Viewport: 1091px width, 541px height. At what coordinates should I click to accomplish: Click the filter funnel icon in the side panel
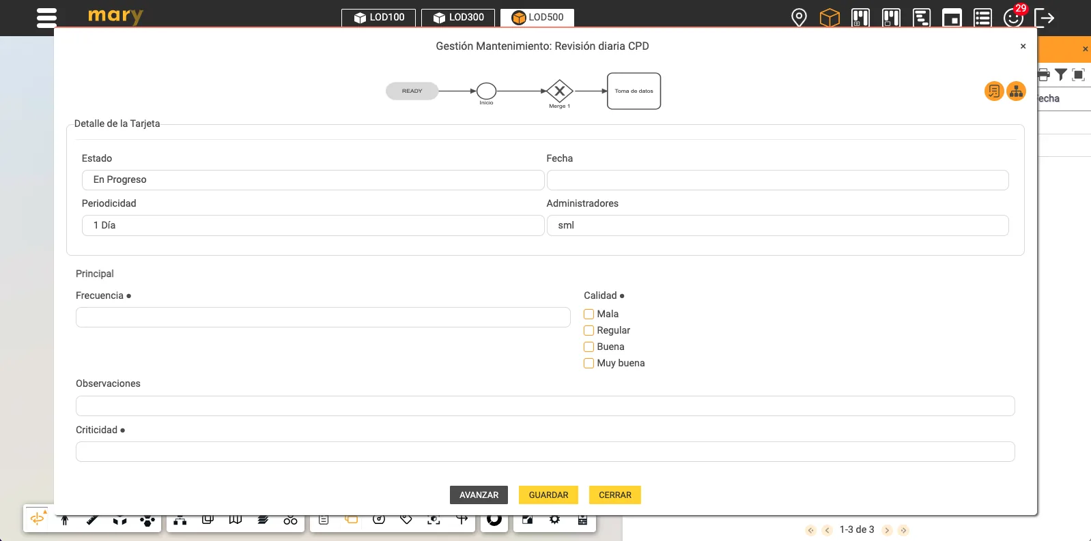click(x=1061, y=74)
